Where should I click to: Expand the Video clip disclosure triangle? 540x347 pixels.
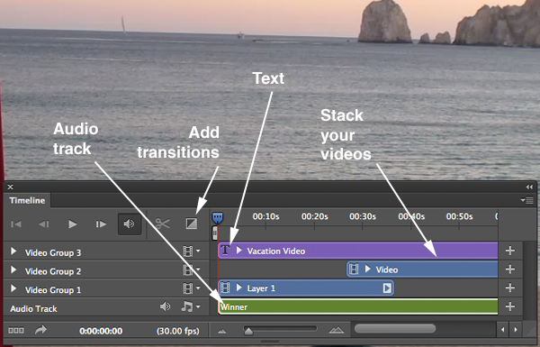(368, 269)
